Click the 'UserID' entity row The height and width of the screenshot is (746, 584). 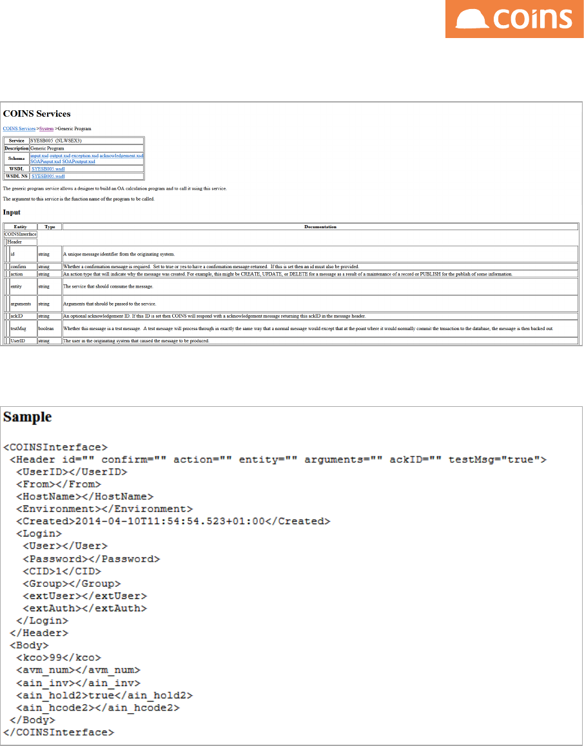(x=291, y=341)
